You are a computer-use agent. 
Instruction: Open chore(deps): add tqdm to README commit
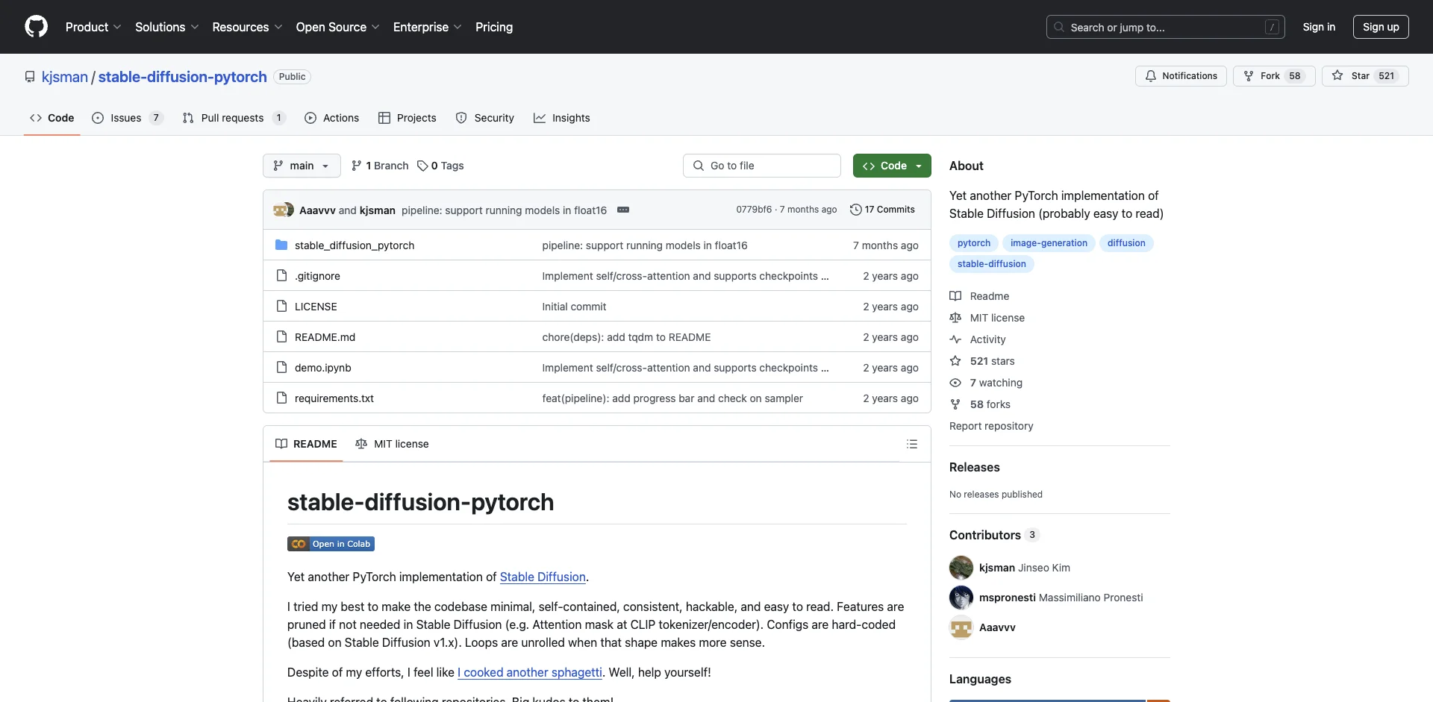pyautogui.click(x=626, y=337)
